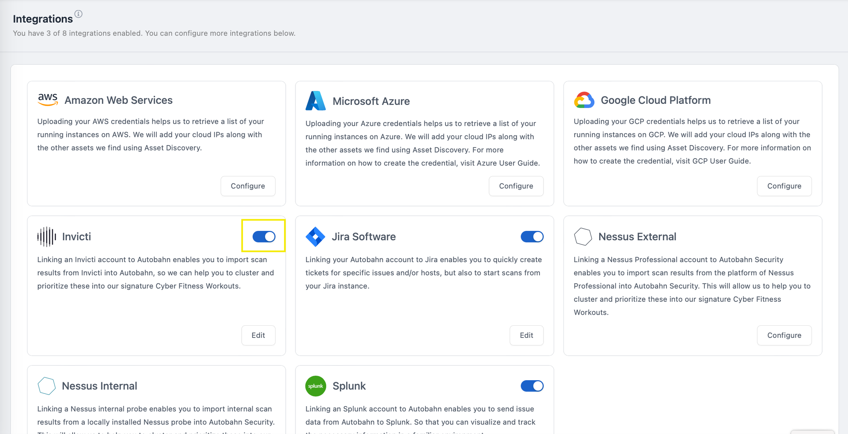Viewport: 848px width, 434px height.
Task: Configure Google Cloud Platform integration
Action: 784,186
